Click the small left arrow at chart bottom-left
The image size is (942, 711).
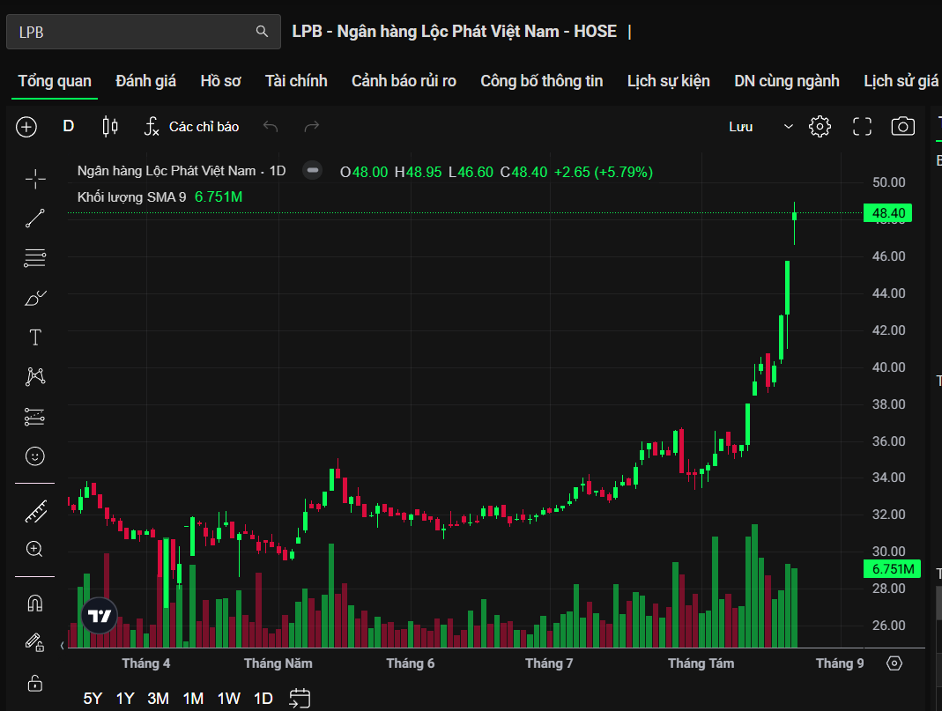tap(63, 646)
